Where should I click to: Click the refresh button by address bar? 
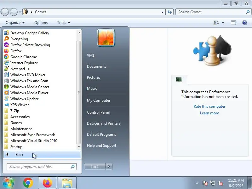(x=169, y=12)
